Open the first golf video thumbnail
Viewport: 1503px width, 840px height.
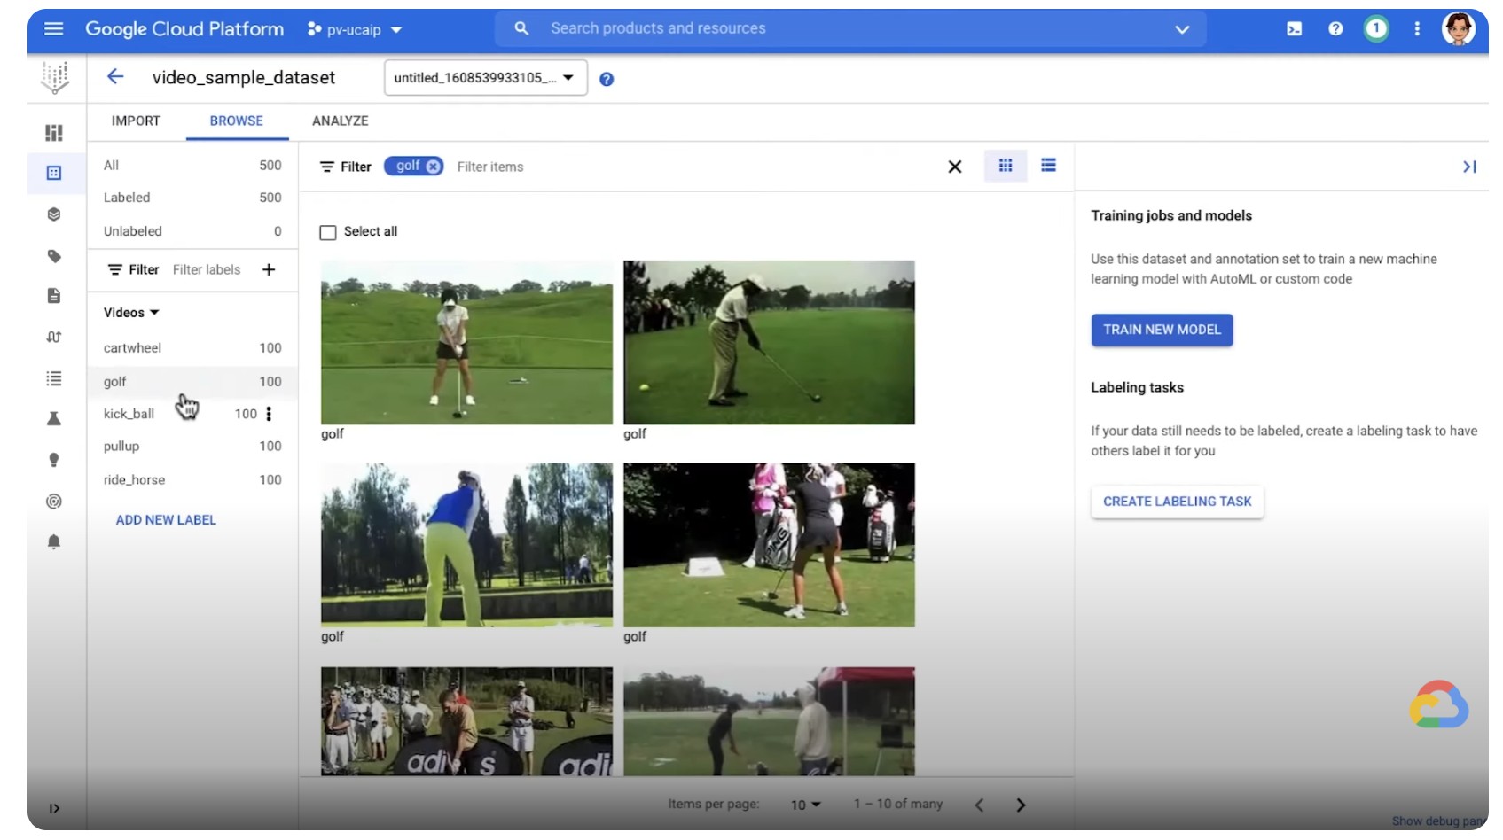[x=466, y=342]
